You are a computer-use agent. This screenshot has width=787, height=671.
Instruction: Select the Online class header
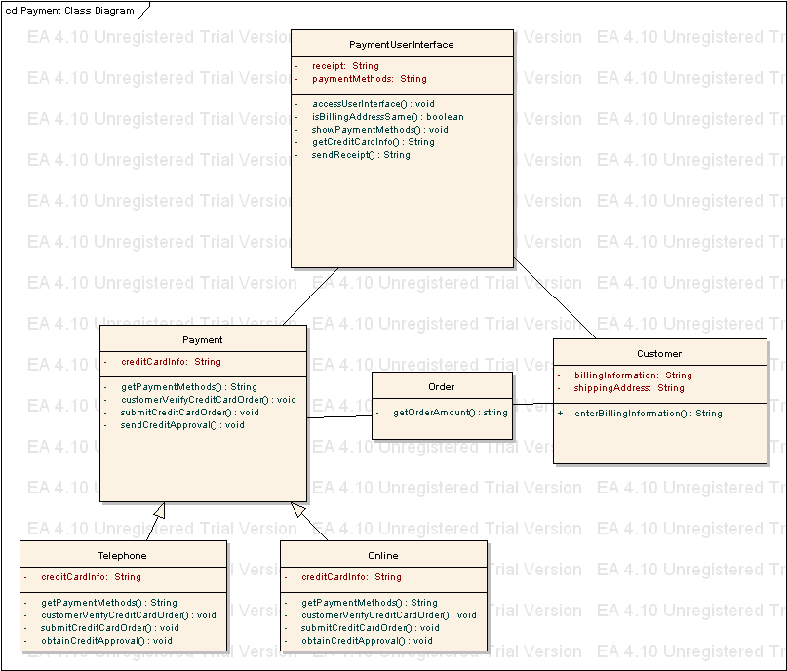382,555
